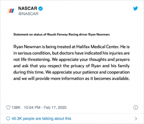Like the tweet with heart icon

pyautogui.click(x=8, y=108)
